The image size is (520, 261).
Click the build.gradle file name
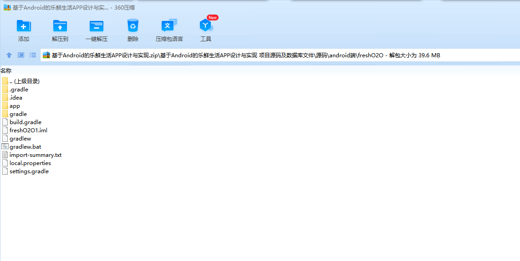click(25, 122)
